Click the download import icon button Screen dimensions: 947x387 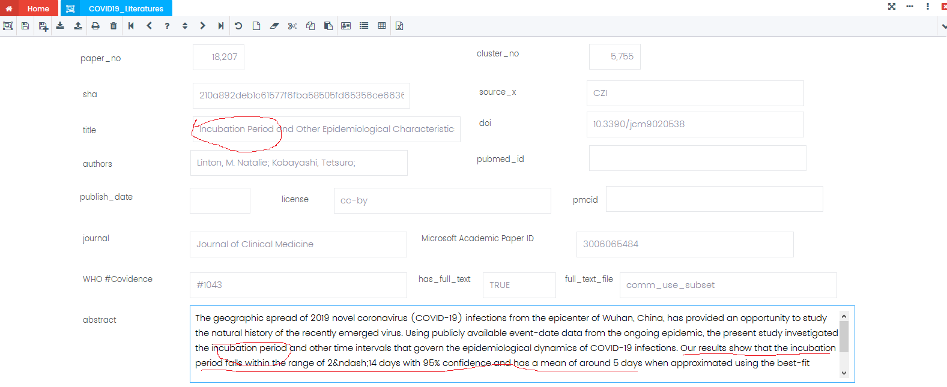[60, 26]
